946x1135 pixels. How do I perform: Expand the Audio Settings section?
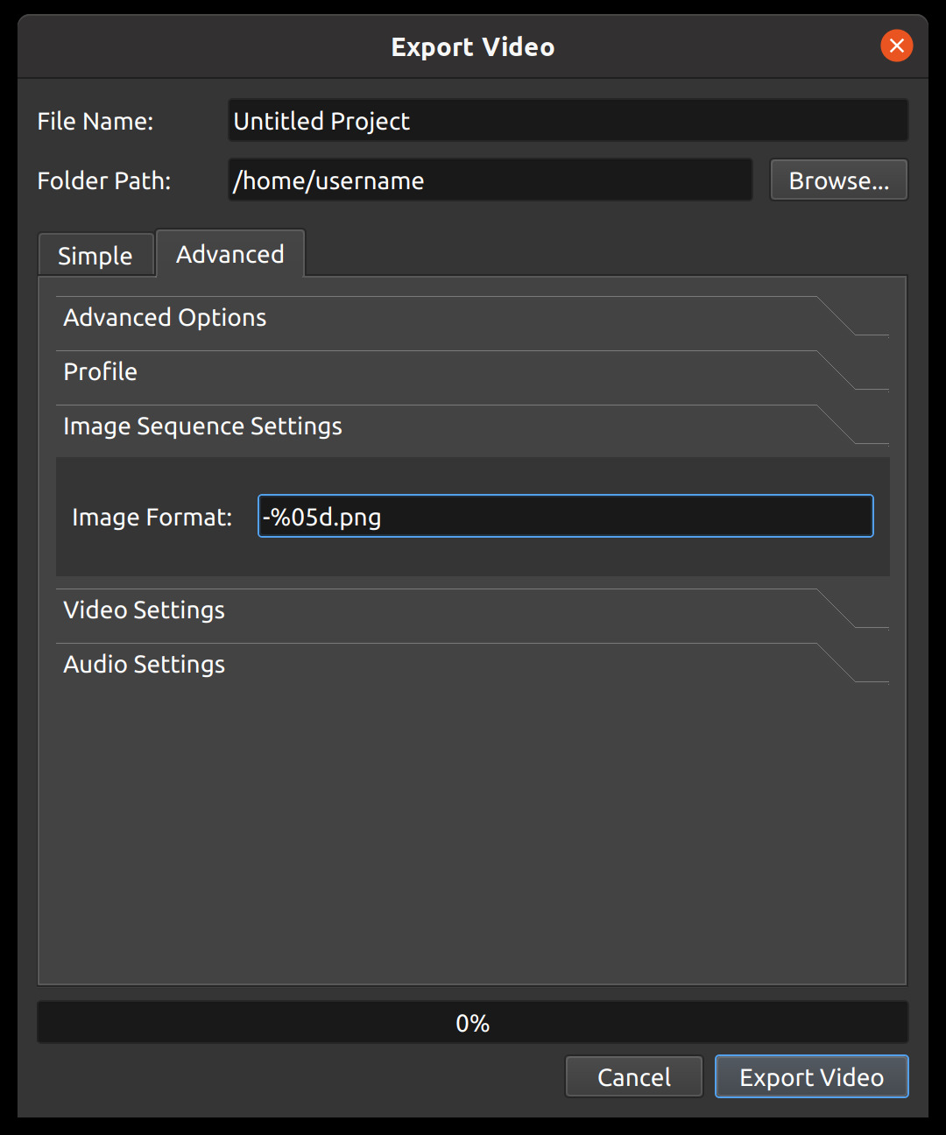(x=144, y=664)
